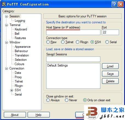Collapse the Window tree node

click(6, 42)
